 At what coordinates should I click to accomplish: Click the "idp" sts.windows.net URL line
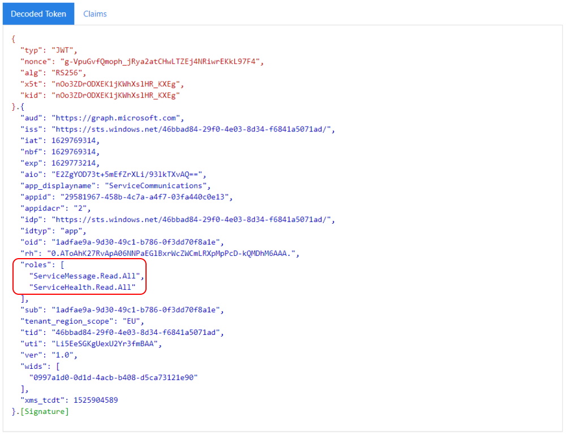[178, 220]
